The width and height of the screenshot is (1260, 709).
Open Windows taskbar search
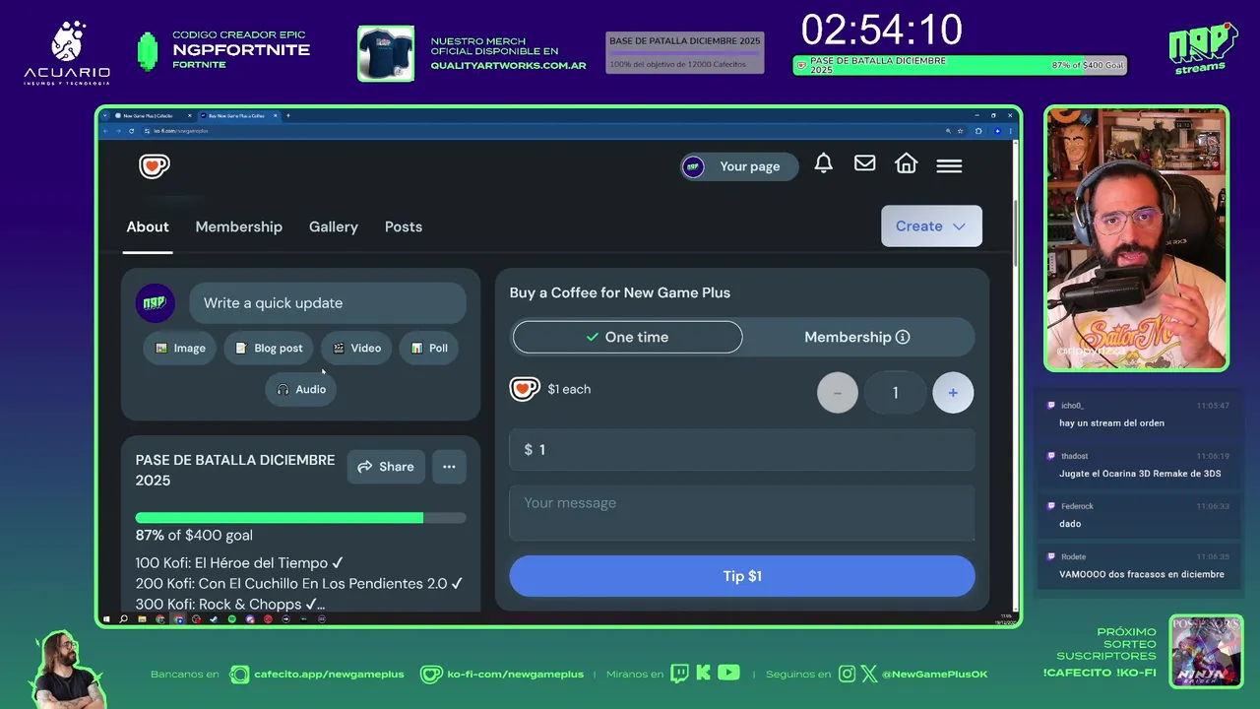pyautogui.click(x=123, y=619)
